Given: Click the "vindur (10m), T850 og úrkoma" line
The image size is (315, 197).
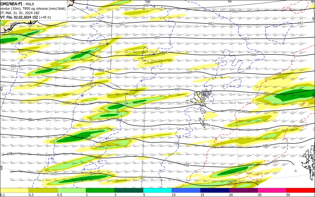Looking at the screenshot, I should [x=33, y=8].
